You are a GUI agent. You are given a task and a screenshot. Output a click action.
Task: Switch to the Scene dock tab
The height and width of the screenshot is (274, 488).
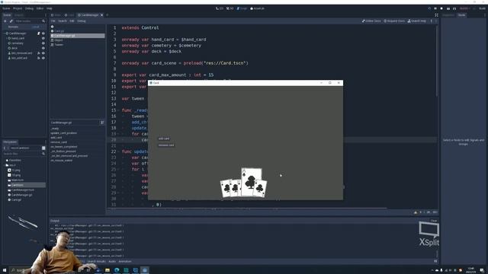[7, 15]
